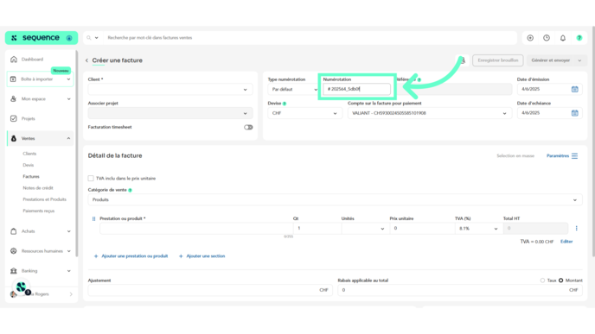Open Factures in the Ventes submenu
The image size is (595, 334).
point(31,176)
